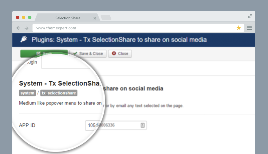The width and height of the screenshot is (268, 154).
Task: Click the yellow minimize window dot
Action: coord(24,17)
